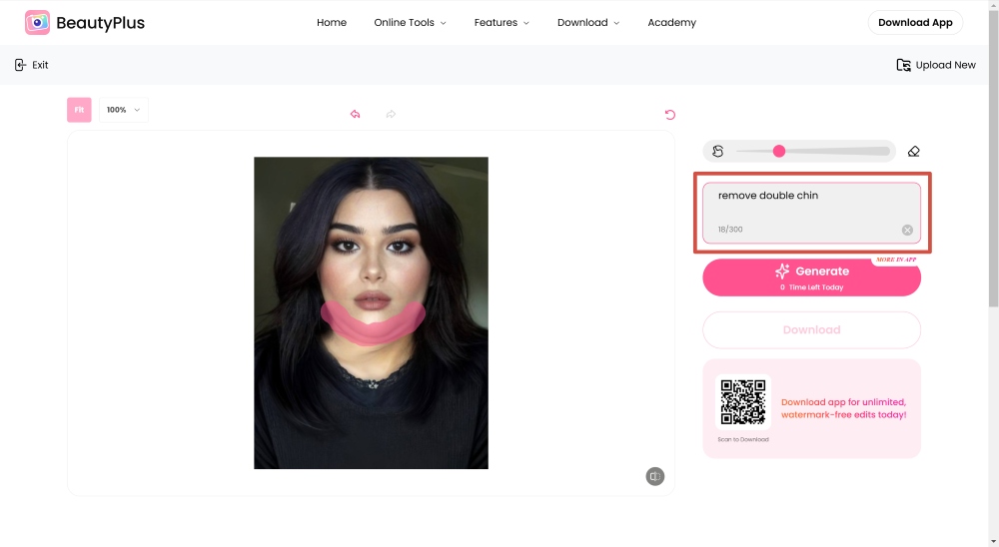Expand the Online Tools menu
Image resolution: width=999 pixels, height=547 pixels.
coord(410,22)
